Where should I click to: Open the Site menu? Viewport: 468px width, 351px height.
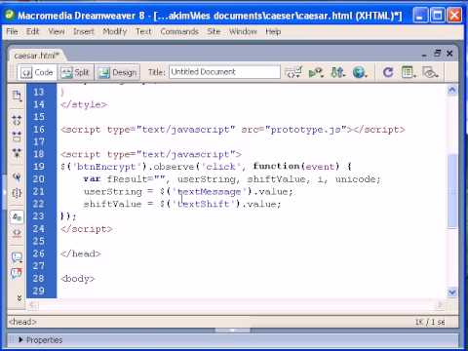(x=214, y=31)
